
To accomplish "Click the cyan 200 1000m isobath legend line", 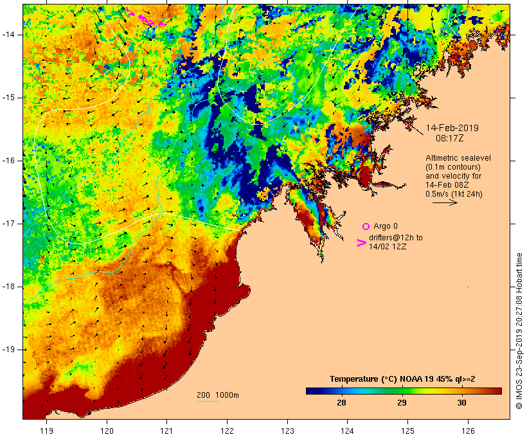I will 208,401.
